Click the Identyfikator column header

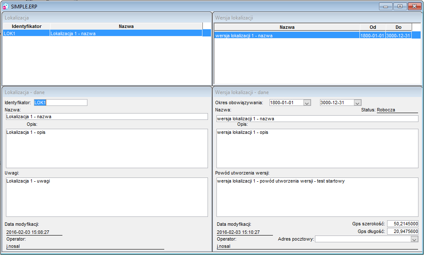click(x=26, y=26)
